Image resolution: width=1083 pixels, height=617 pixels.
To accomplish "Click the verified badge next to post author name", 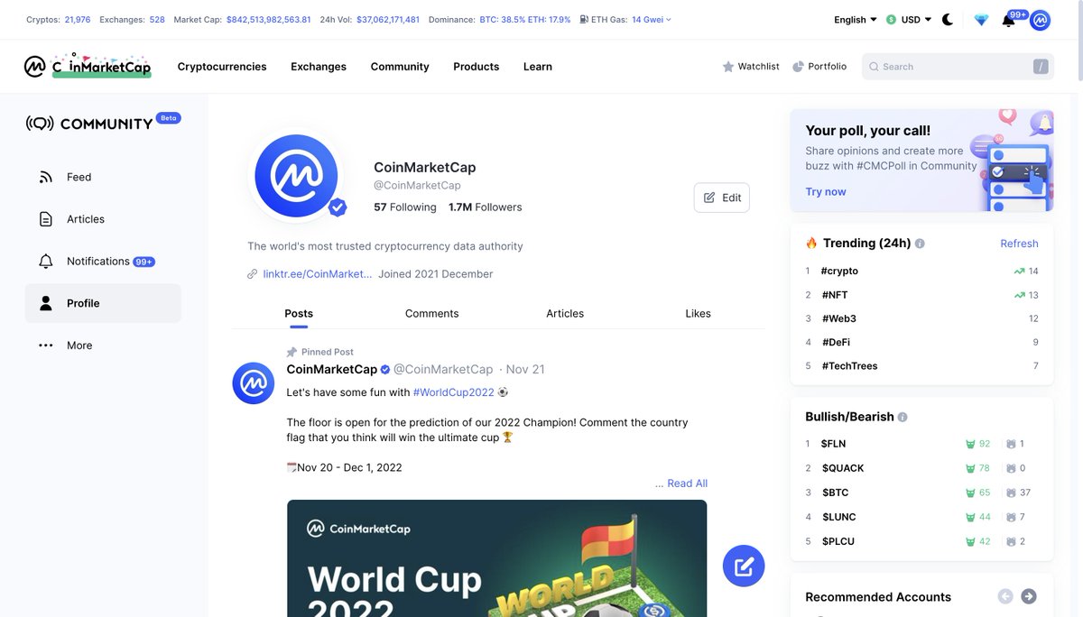I will 385,370.
